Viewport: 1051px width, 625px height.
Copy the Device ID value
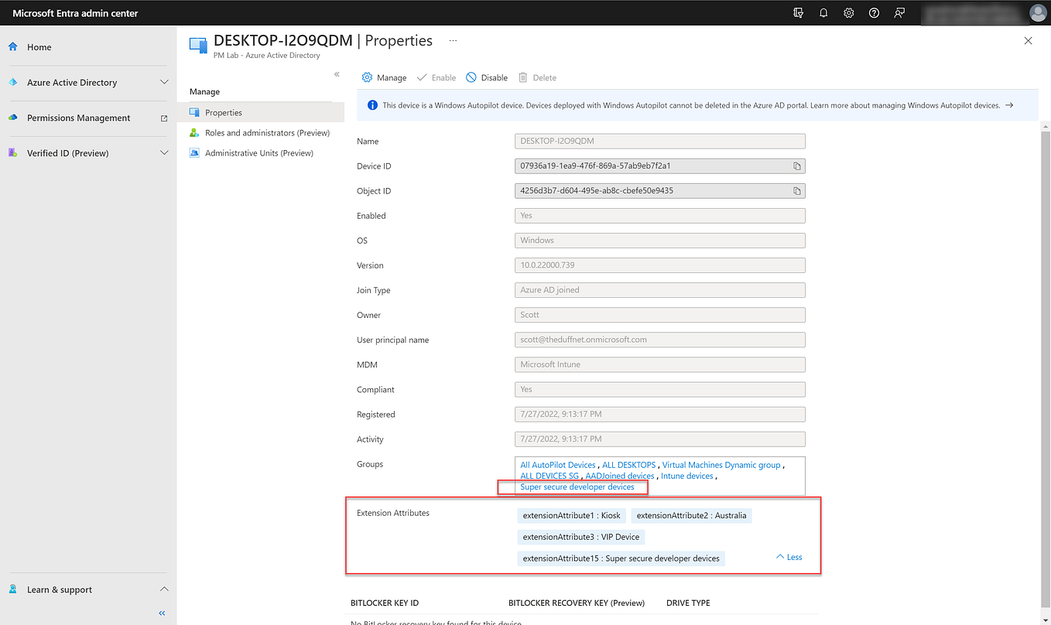click(x=796, y=166)
